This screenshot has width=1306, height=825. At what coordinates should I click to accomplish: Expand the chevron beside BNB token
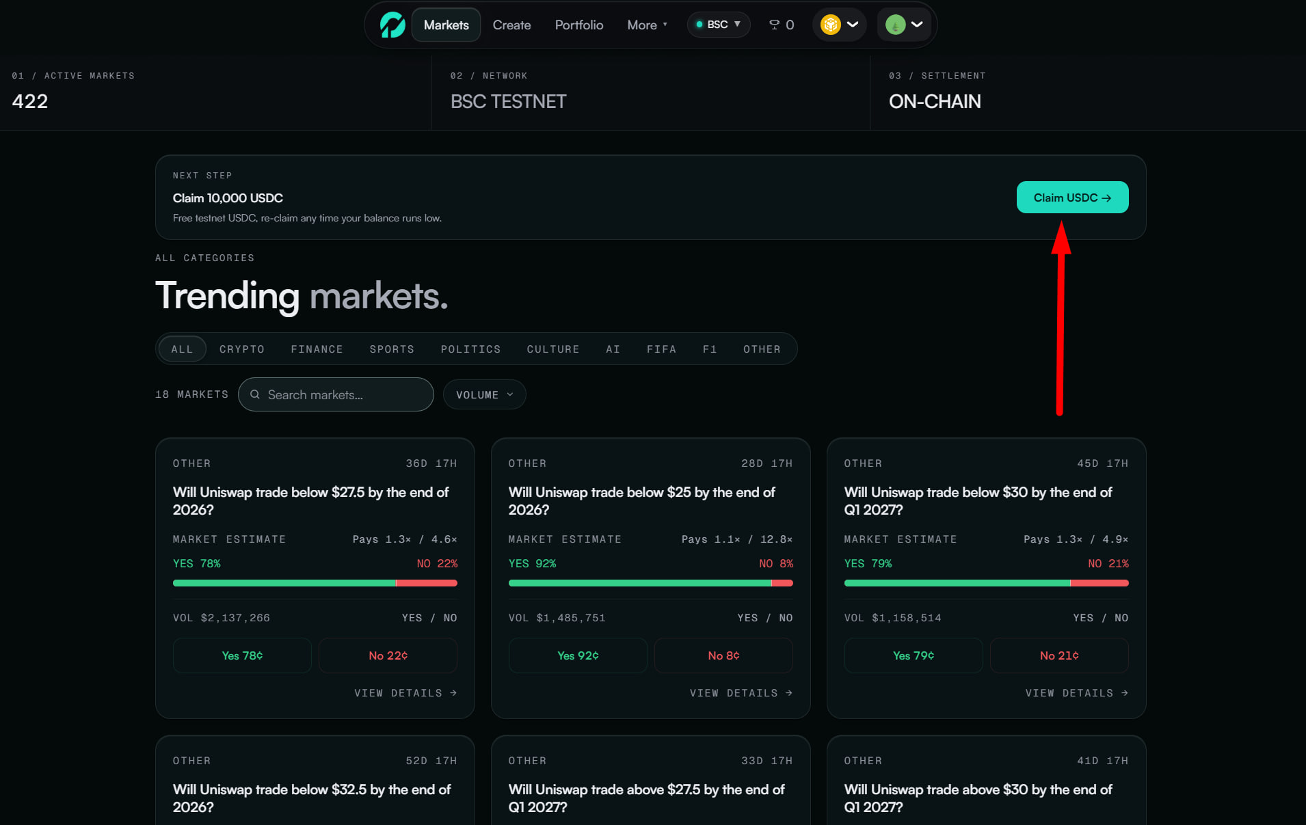[853, 25]
